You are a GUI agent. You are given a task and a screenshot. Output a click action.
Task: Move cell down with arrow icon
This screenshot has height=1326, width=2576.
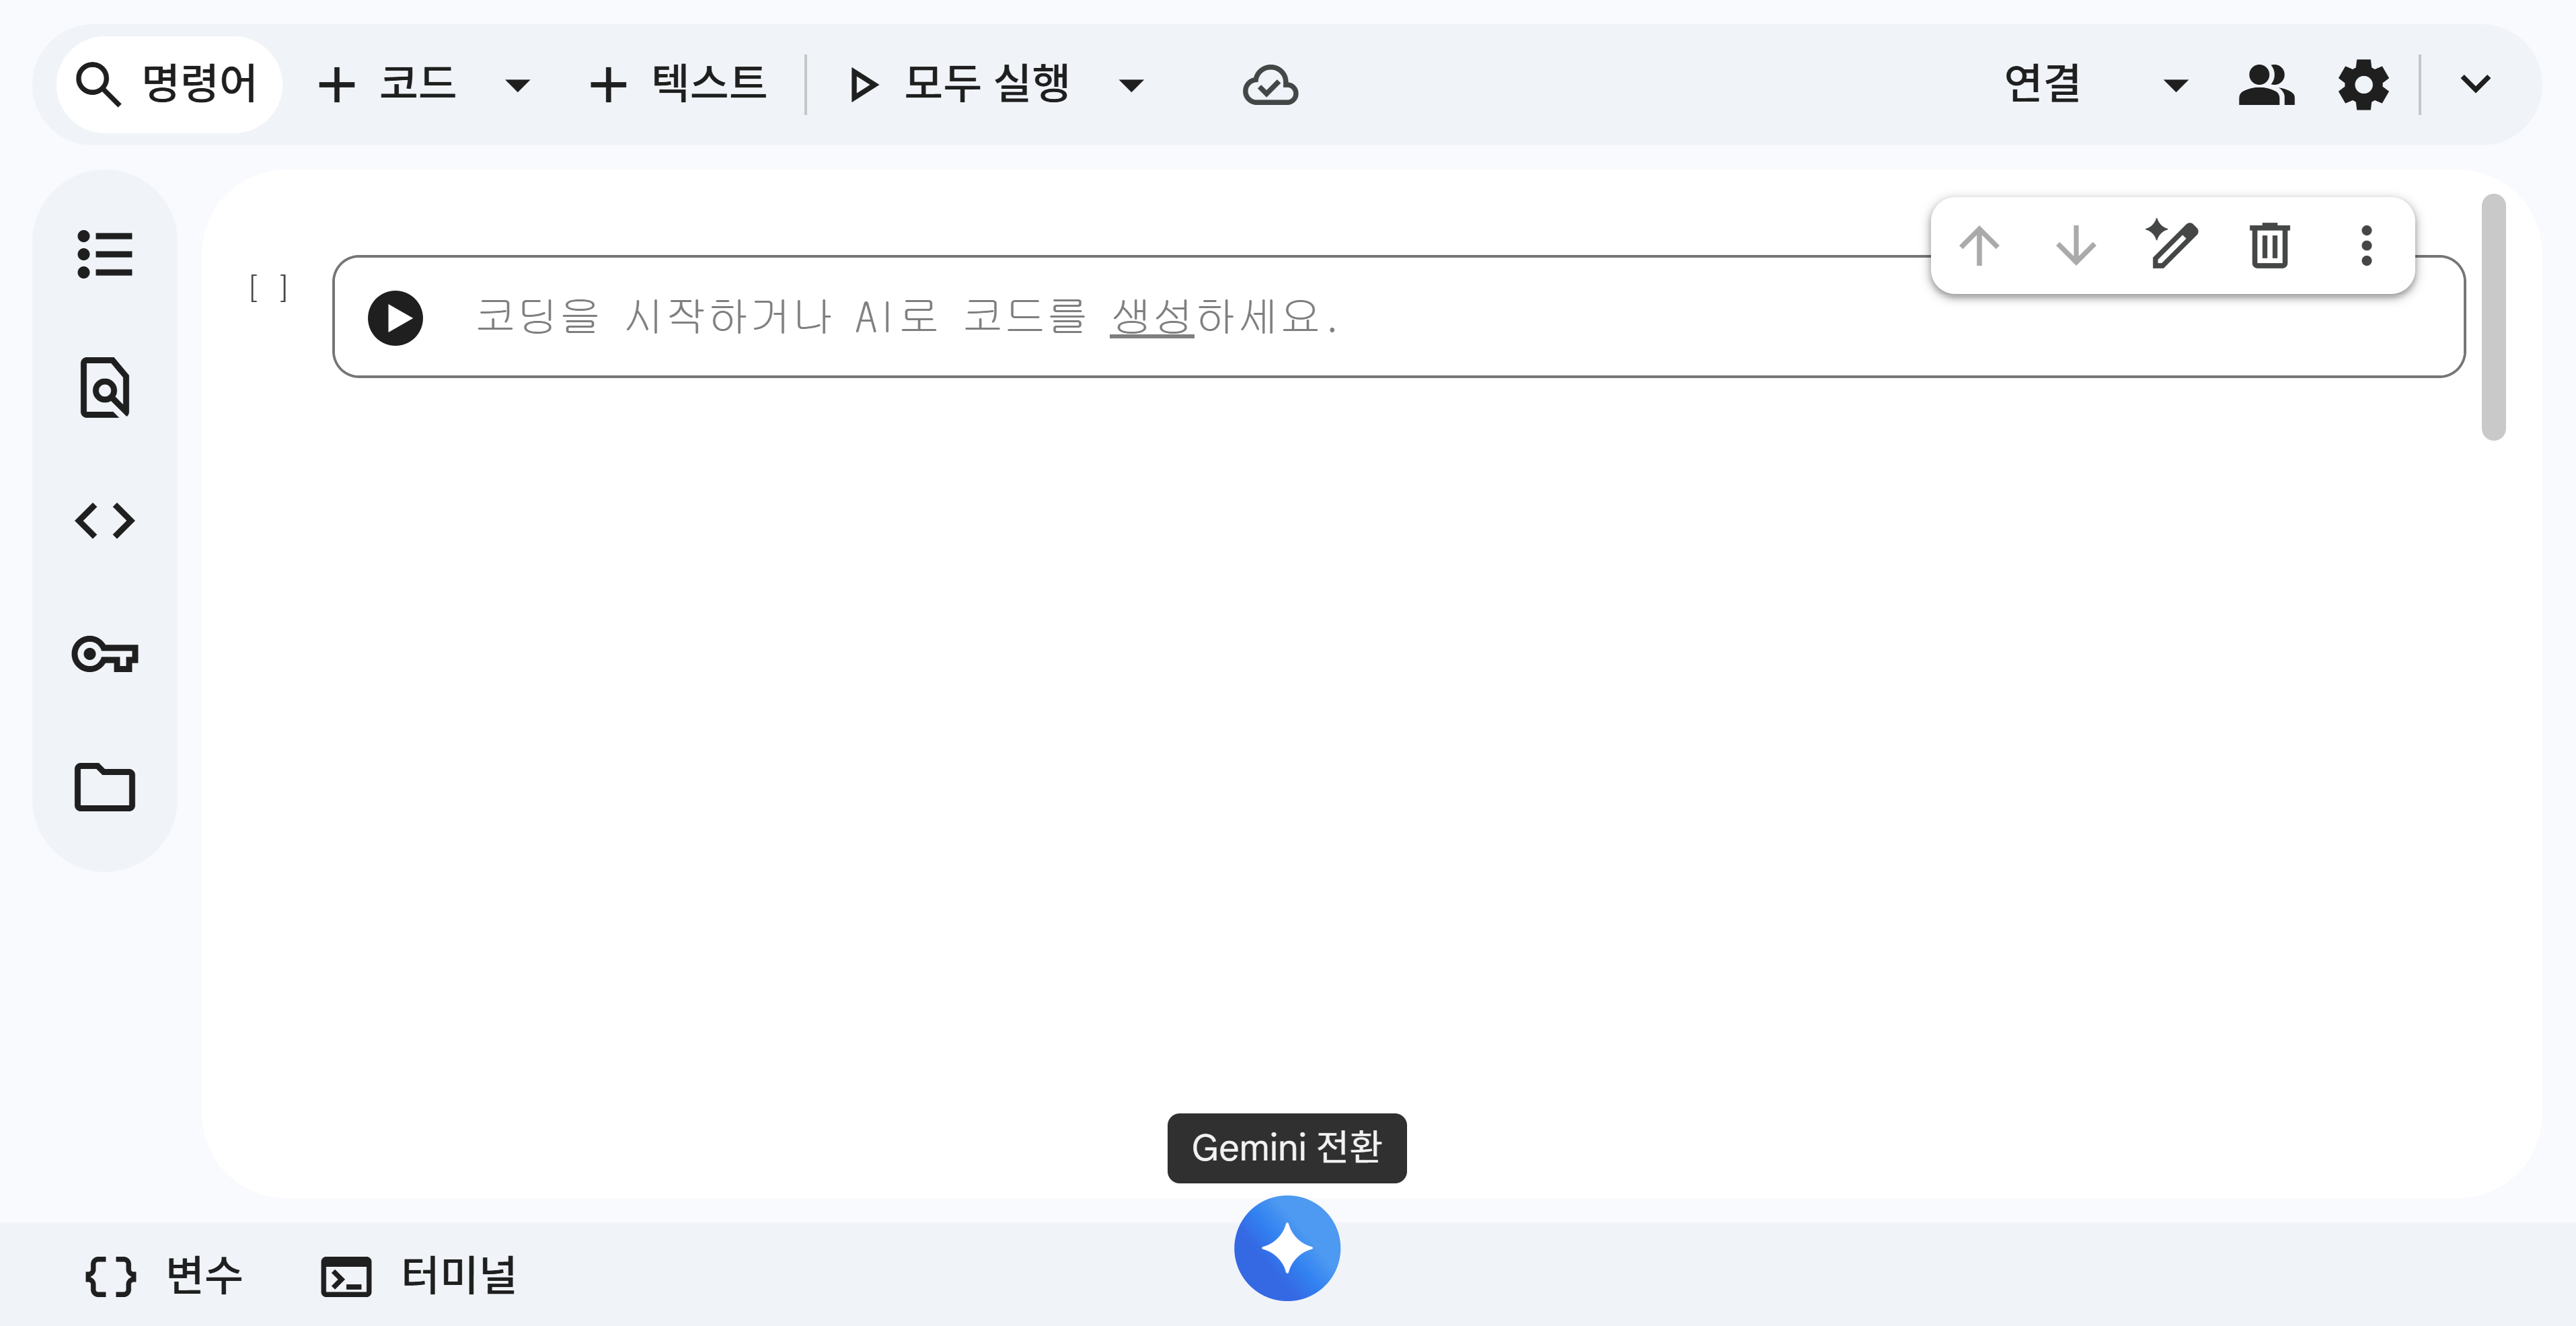tap(2075, 245)
